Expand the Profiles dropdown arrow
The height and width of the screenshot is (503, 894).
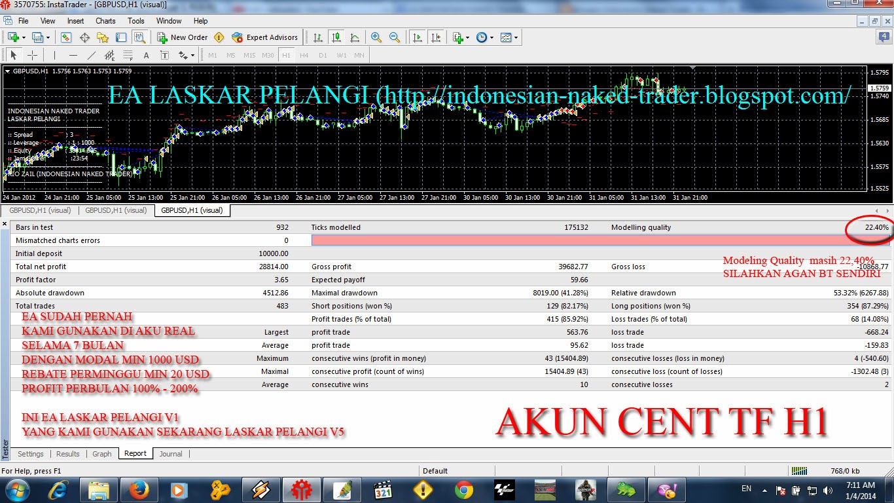pos(46,37)
